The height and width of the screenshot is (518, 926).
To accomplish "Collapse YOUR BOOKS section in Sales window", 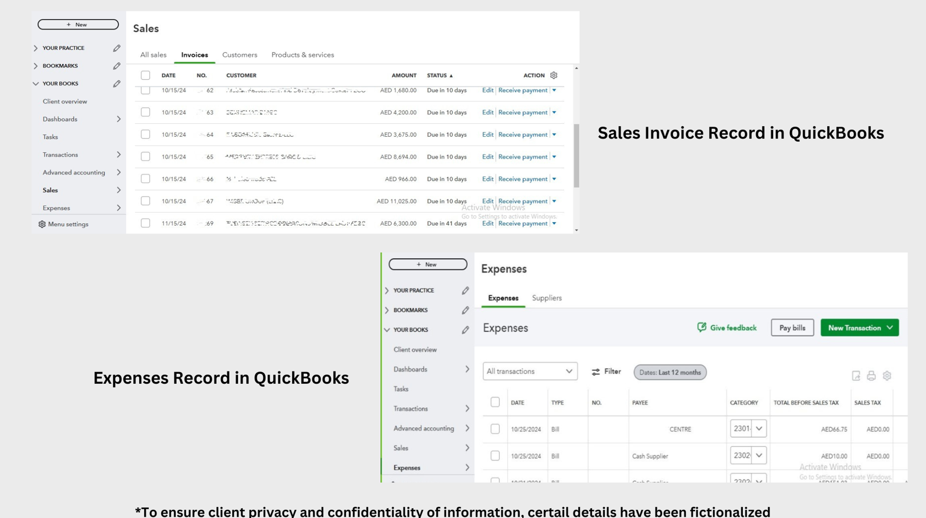I will [x=35, y=84].
